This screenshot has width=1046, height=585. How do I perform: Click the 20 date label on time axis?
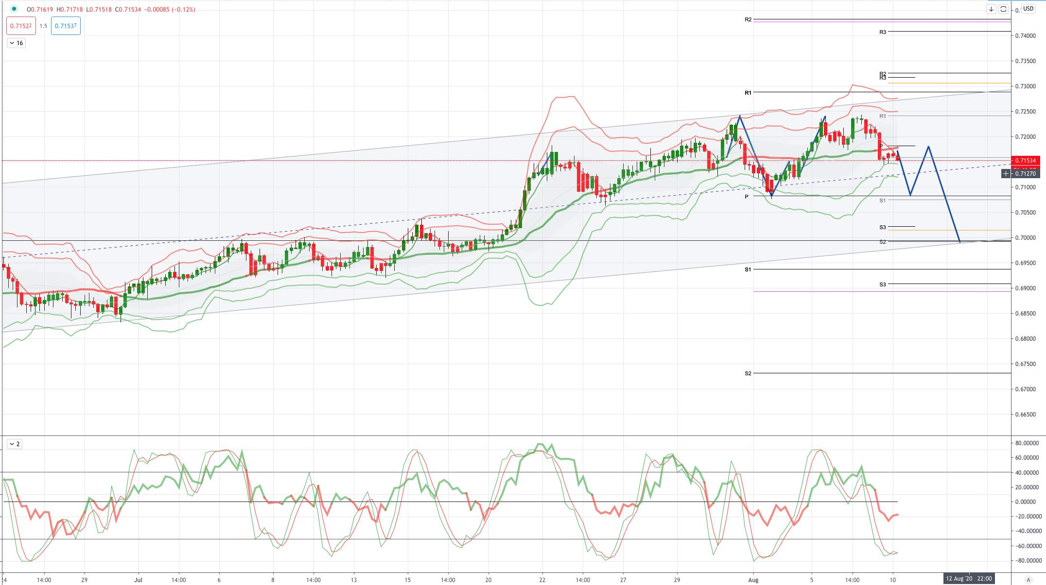(488, 580)
